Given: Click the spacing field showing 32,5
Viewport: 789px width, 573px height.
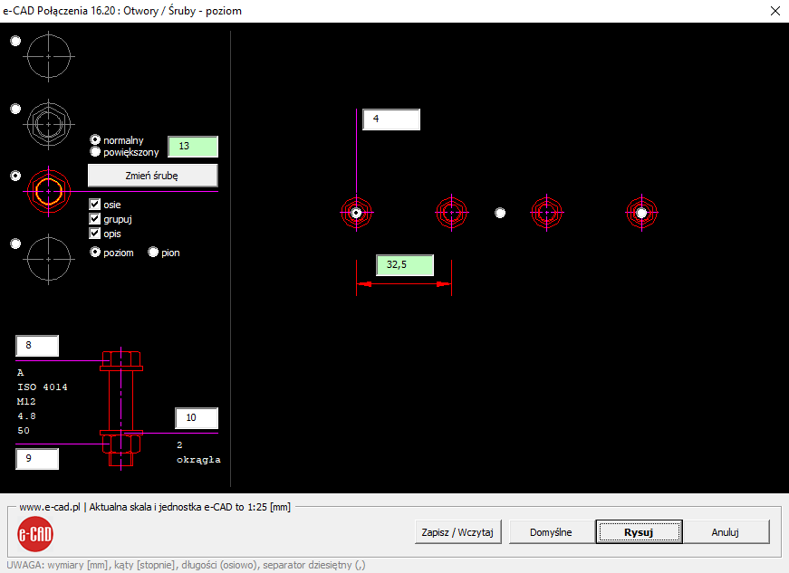Looking at the screenshot, I should tap(405, 265).
